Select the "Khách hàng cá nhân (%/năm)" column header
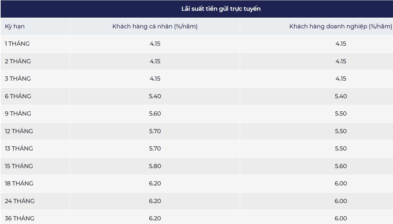 (x=155, y=26)
